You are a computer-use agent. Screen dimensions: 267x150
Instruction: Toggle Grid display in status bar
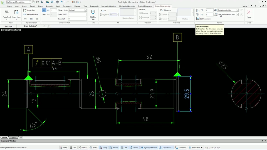(x=73, y=147)
